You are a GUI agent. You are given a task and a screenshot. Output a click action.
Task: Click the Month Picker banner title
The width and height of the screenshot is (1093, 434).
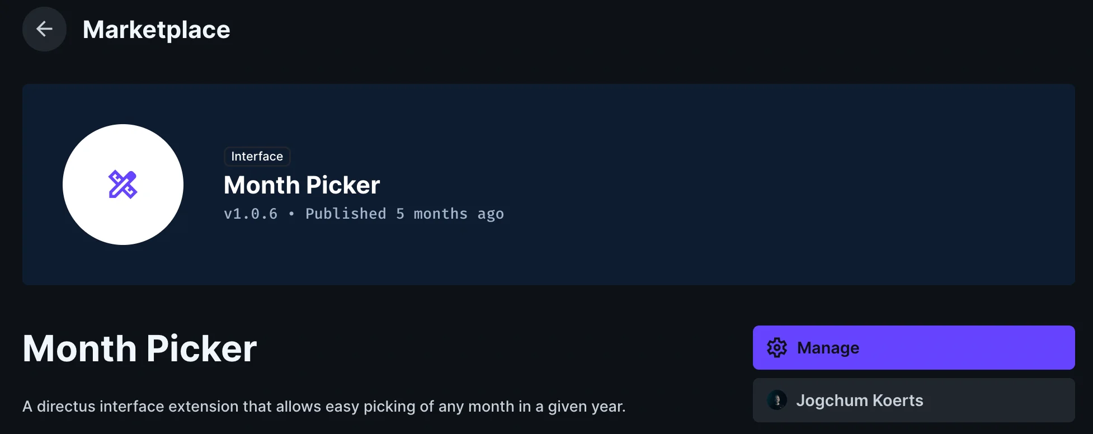pos(301,185)
